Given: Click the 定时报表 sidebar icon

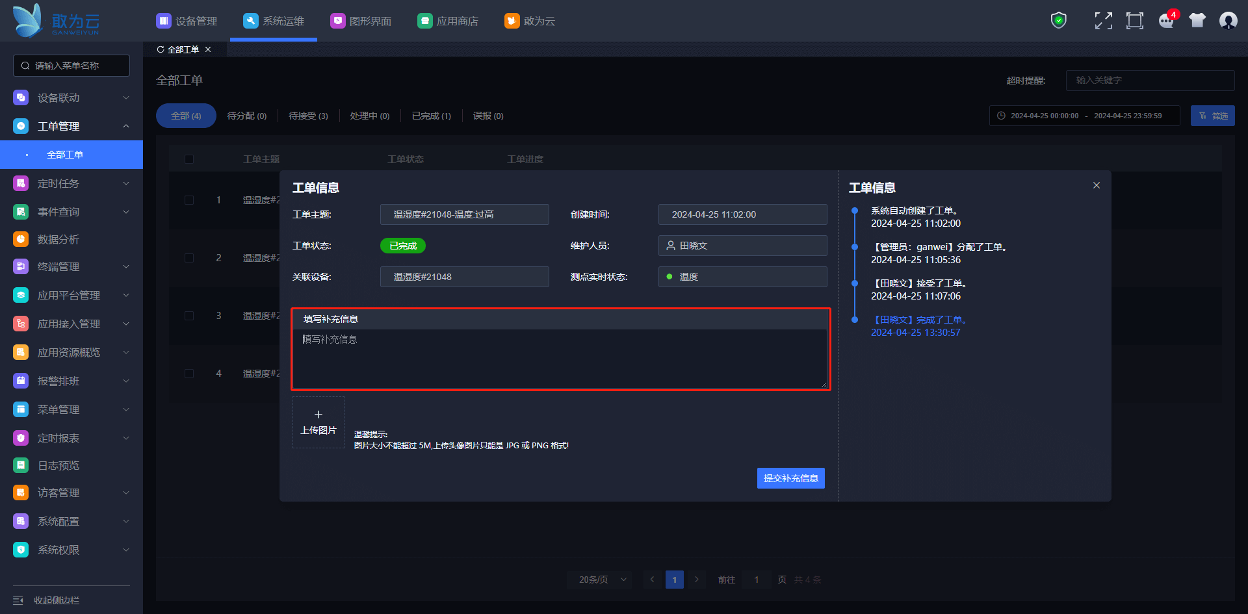Looking at the screenshot, I should (21, 438).
